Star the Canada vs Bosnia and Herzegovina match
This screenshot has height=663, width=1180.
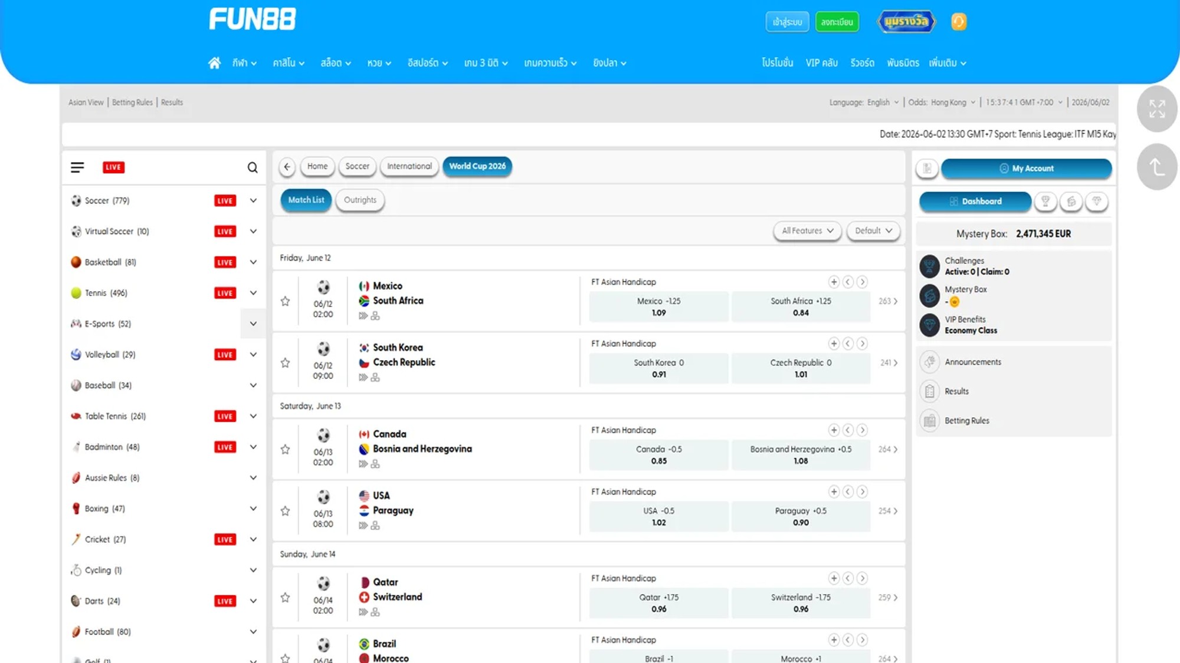click(286, 449)
